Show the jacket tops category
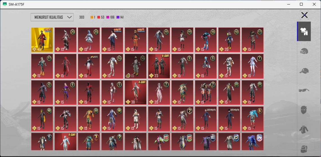The width and height of the screenshot is (321, 157). (304, 130)
